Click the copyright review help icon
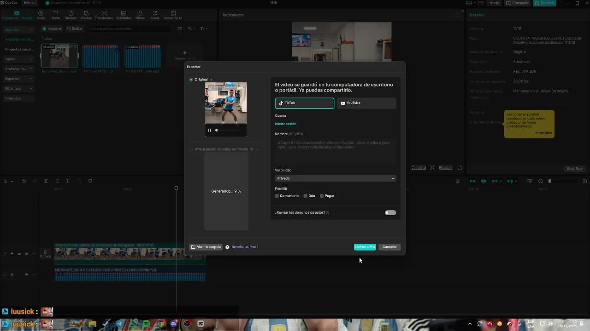 tap(327, 213)
